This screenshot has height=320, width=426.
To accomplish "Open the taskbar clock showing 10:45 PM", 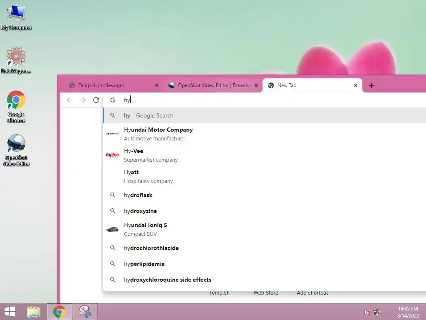I will (408, 312).
